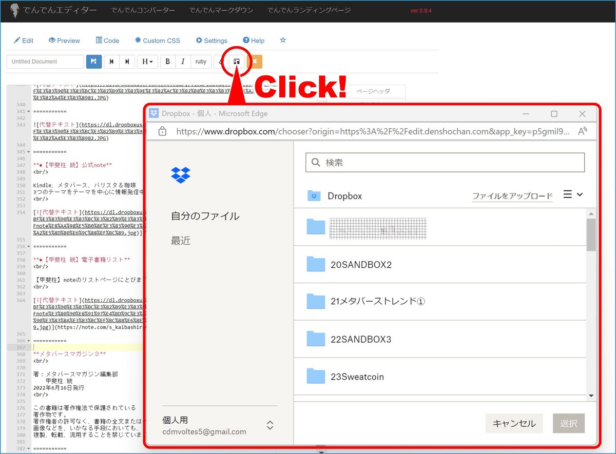The image size is (616, 454).
Task: Click the 選択 button
Action: [x=569, y=423]
